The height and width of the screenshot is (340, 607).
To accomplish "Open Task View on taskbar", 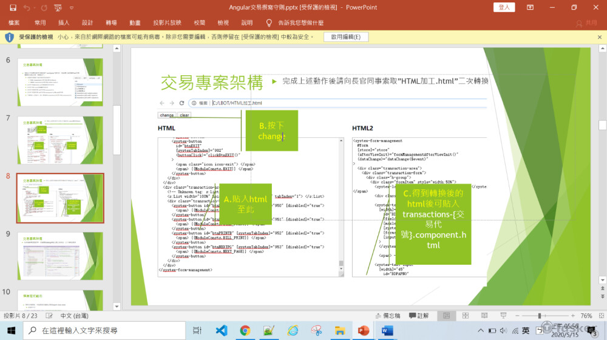I will pyautogui.click(x=197, y=330).
